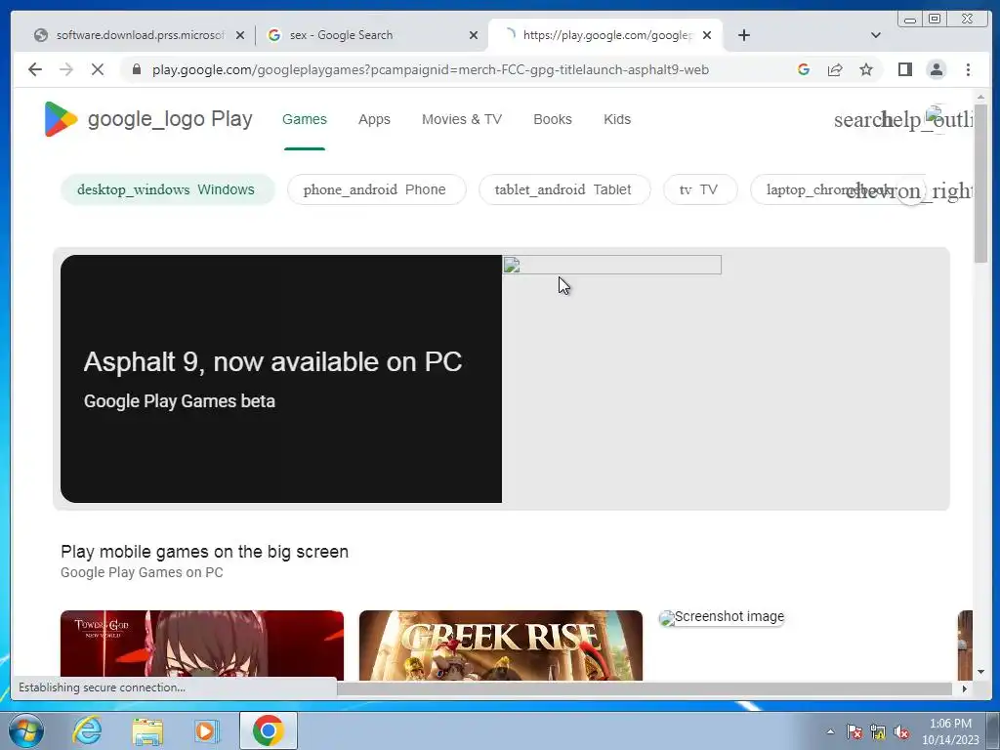The image size is (1000, 750).
Task: Close the play.google.com tab
Action: point(707,35)
